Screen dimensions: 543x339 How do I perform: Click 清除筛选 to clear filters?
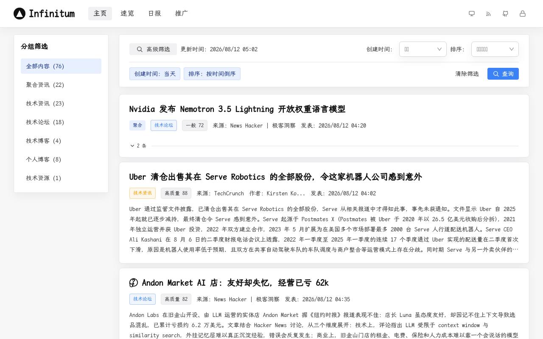(467, 74)
